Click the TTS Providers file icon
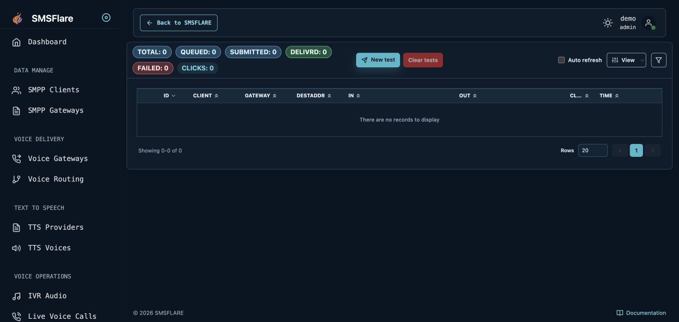Image resolution: width=679 pixels, height=322 pixels. coord(17,227)
